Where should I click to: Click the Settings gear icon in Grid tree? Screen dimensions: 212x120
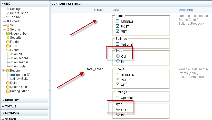pos(8,9)
